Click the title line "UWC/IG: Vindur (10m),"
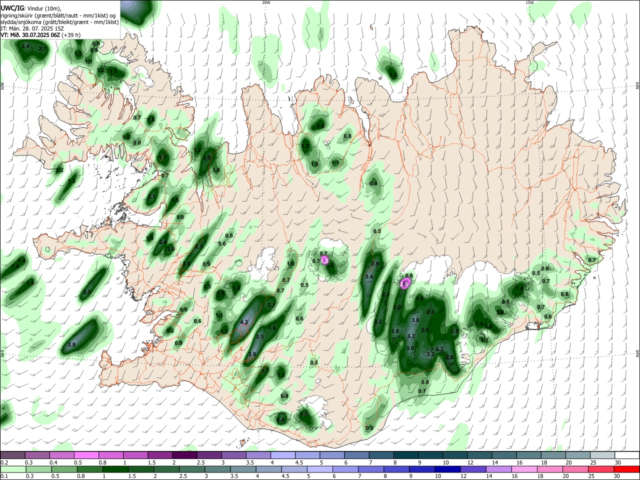The image size is (640, 480). coord(30,8)
